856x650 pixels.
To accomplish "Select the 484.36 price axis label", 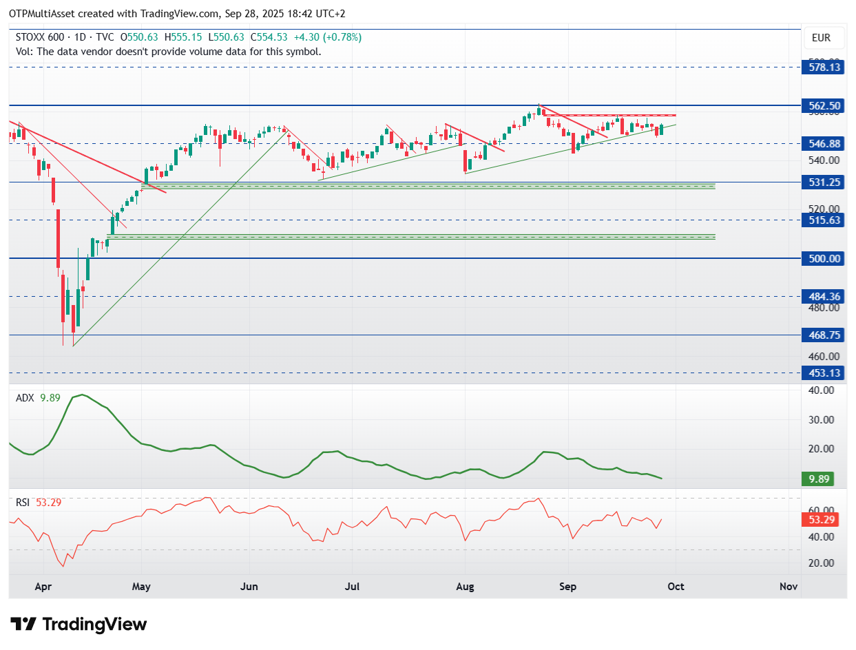I will [x=824, y=297].
